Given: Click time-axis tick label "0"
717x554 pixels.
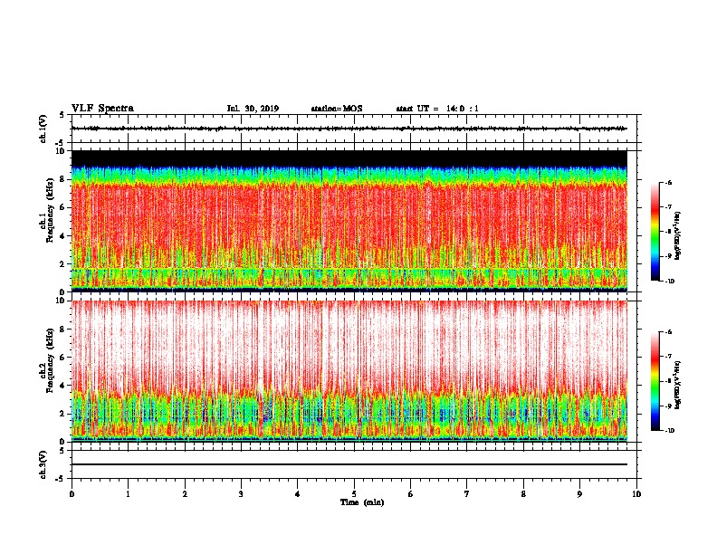Looking at the screenshot, I should [x=72, y=494].
